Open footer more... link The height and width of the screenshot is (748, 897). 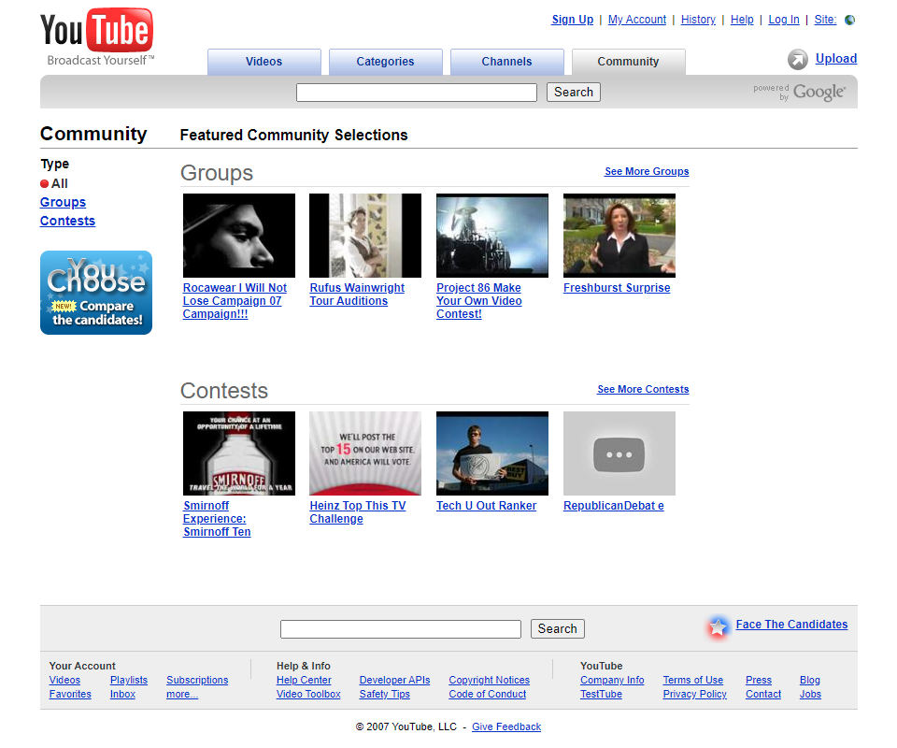point(182,694)
